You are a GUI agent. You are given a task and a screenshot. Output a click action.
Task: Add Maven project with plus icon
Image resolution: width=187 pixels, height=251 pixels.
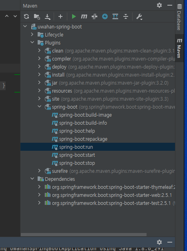pyautogui.click(x=60, y=16)
